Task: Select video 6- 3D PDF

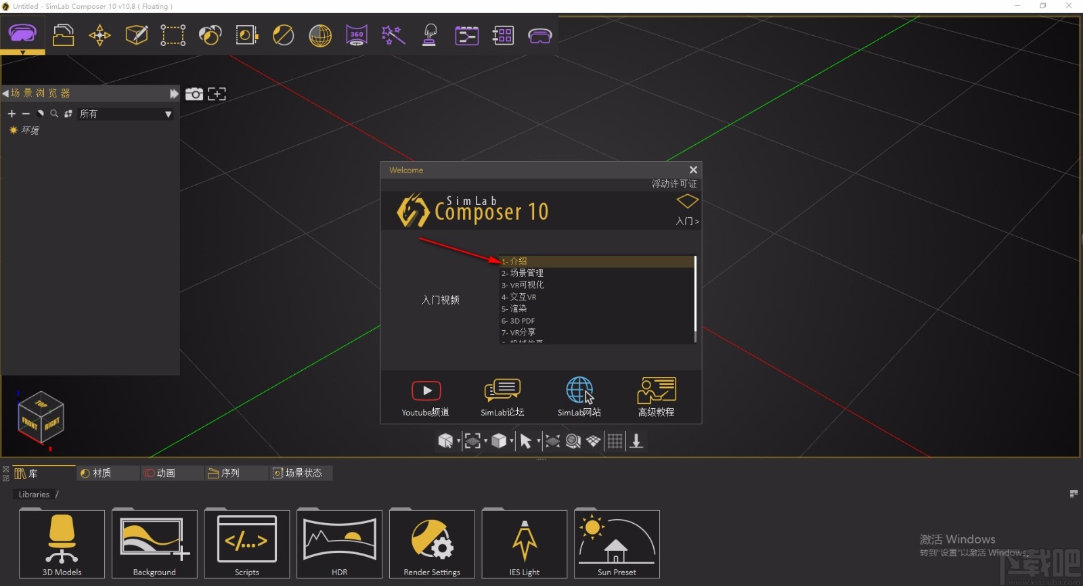Action: 597,321
